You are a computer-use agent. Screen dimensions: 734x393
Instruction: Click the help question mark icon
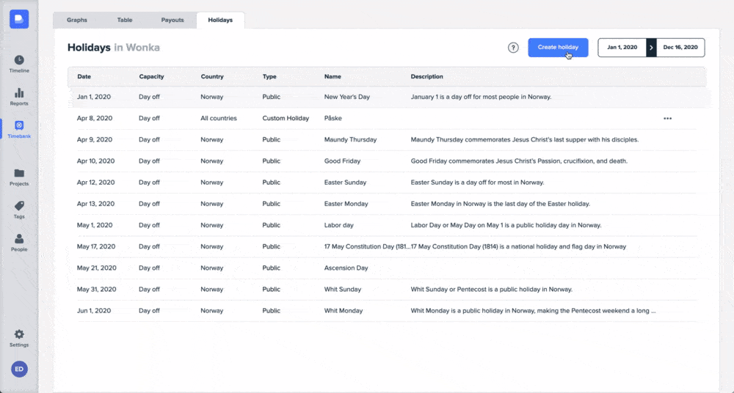click(513, 48)
